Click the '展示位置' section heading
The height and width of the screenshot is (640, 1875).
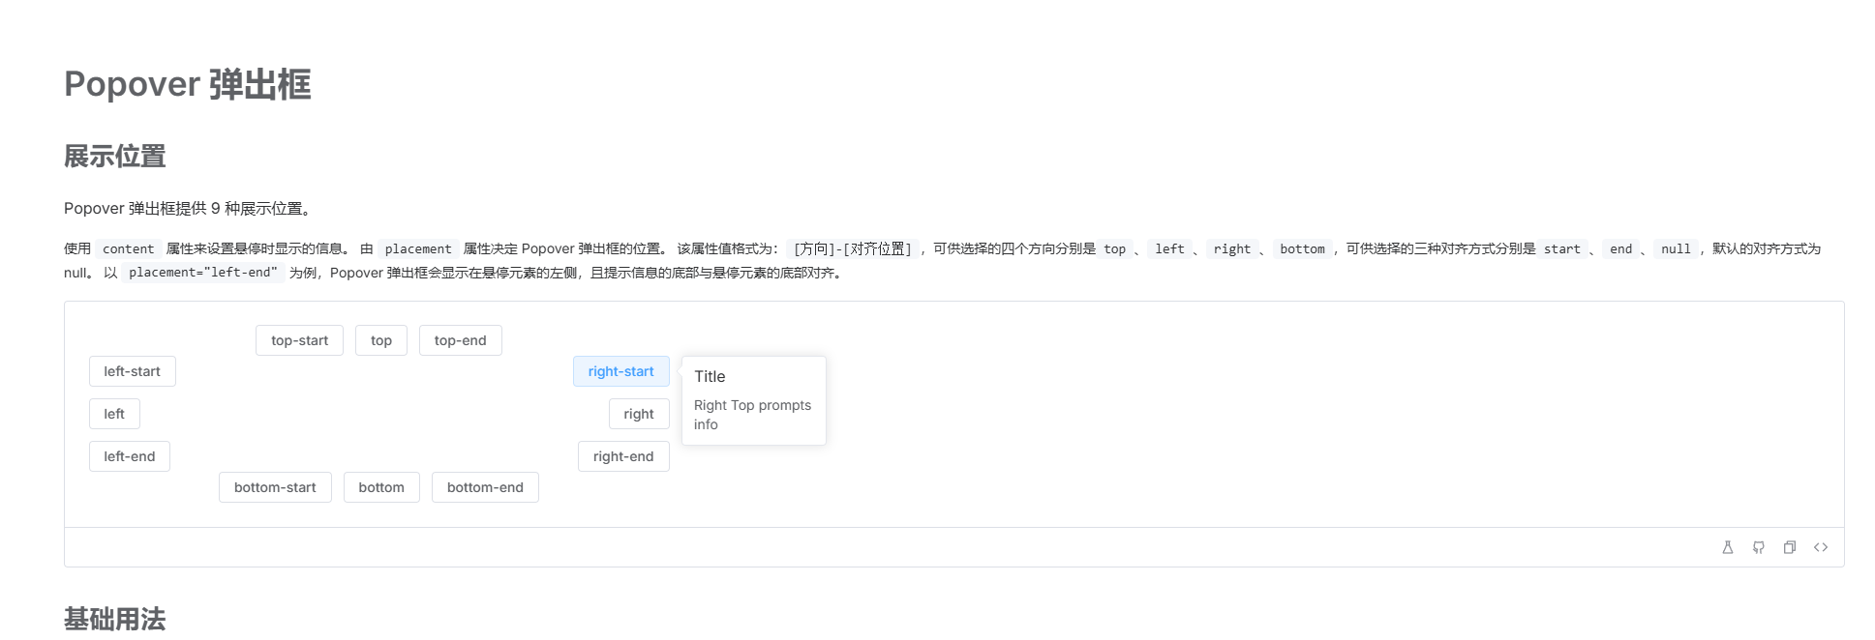pyautogui.click(x=115, y=156)
